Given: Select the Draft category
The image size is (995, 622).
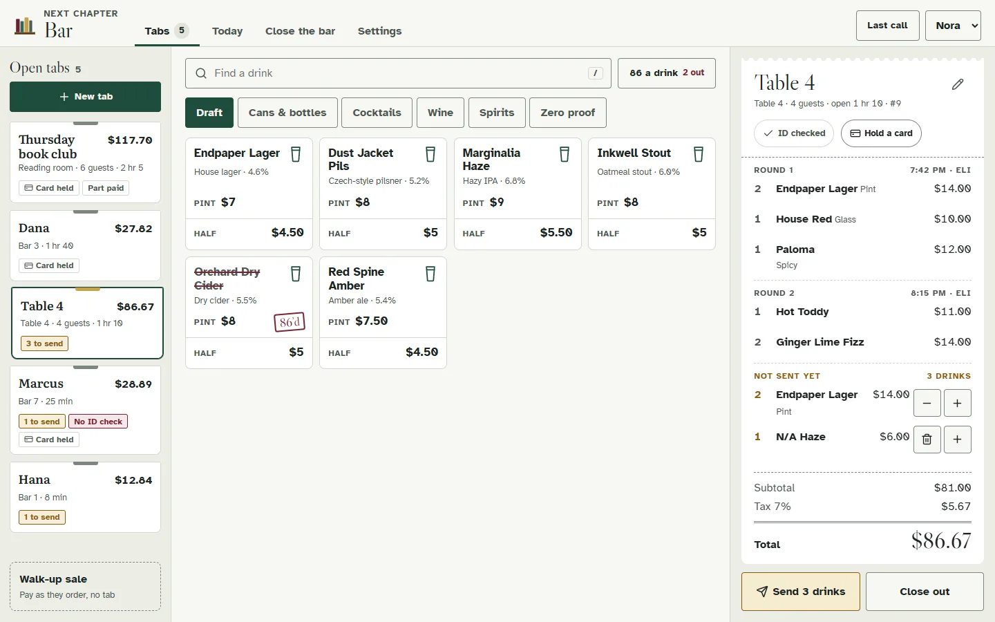Looking at the screenshot, I should (209, 113).
